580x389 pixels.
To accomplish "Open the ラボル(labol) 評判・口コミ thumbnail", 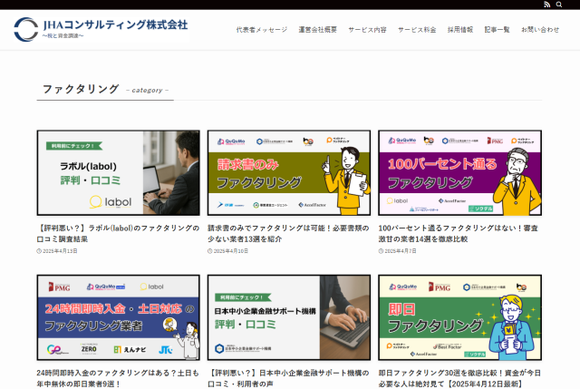I will coord(118,172).
